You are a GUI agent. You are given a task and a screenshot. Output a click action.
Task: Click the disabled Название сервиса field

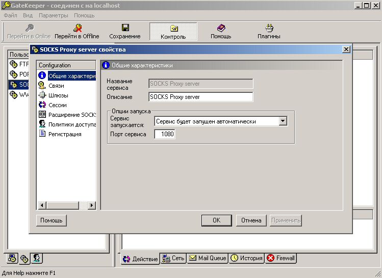click(x=201, y=84)
